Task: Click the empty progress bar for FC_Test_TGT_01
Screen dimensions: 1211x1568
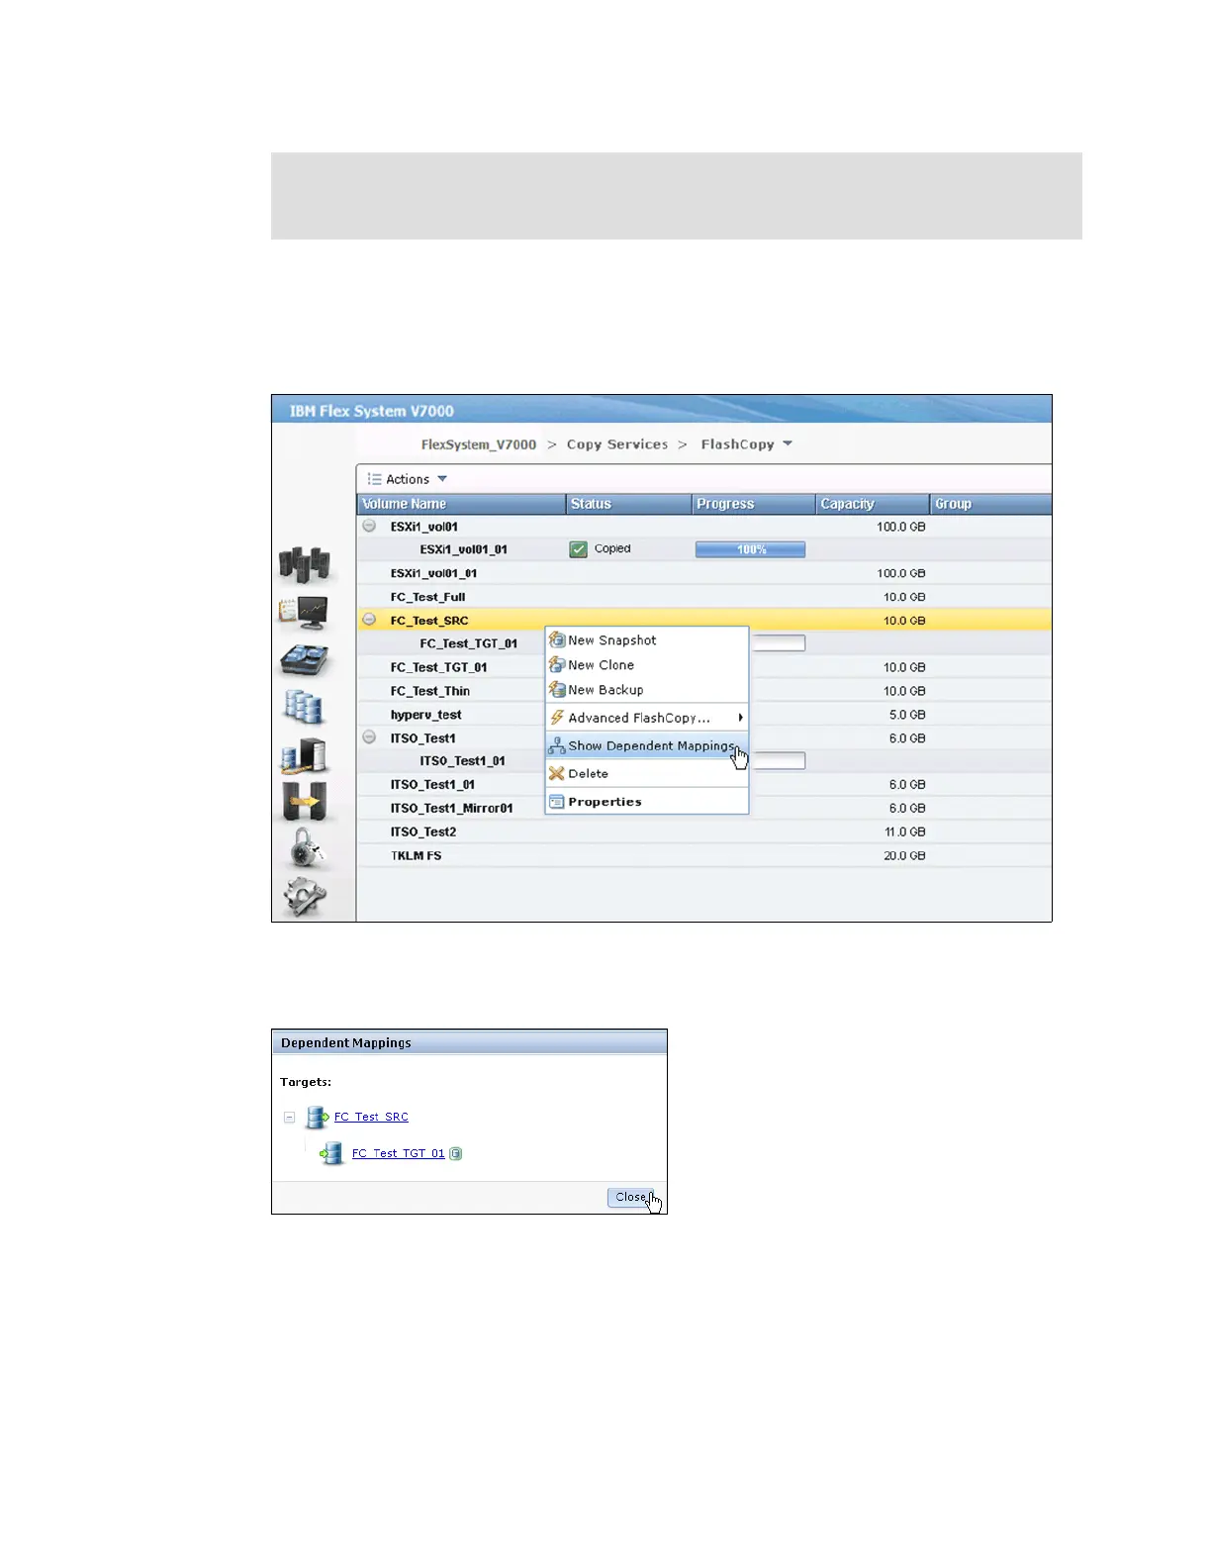Action: [x=778, y=643]
